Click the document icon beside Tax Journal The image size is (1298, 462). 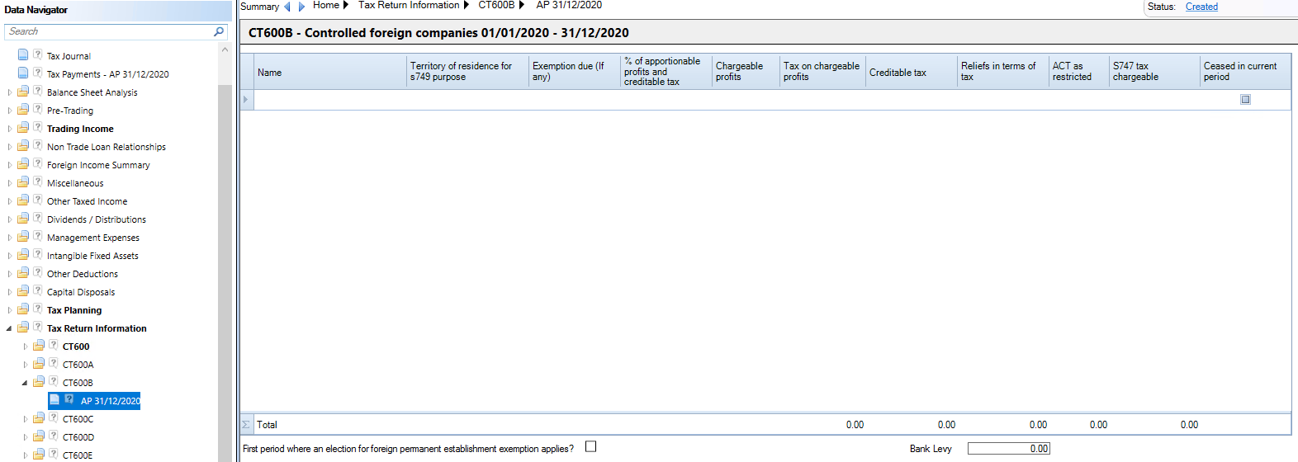coord(23,55)
